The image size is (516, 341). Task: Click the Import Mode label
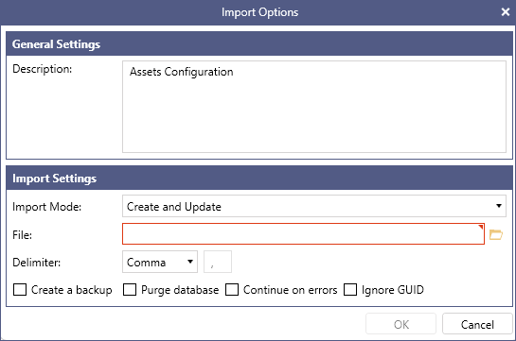click(x=46, y=207)
